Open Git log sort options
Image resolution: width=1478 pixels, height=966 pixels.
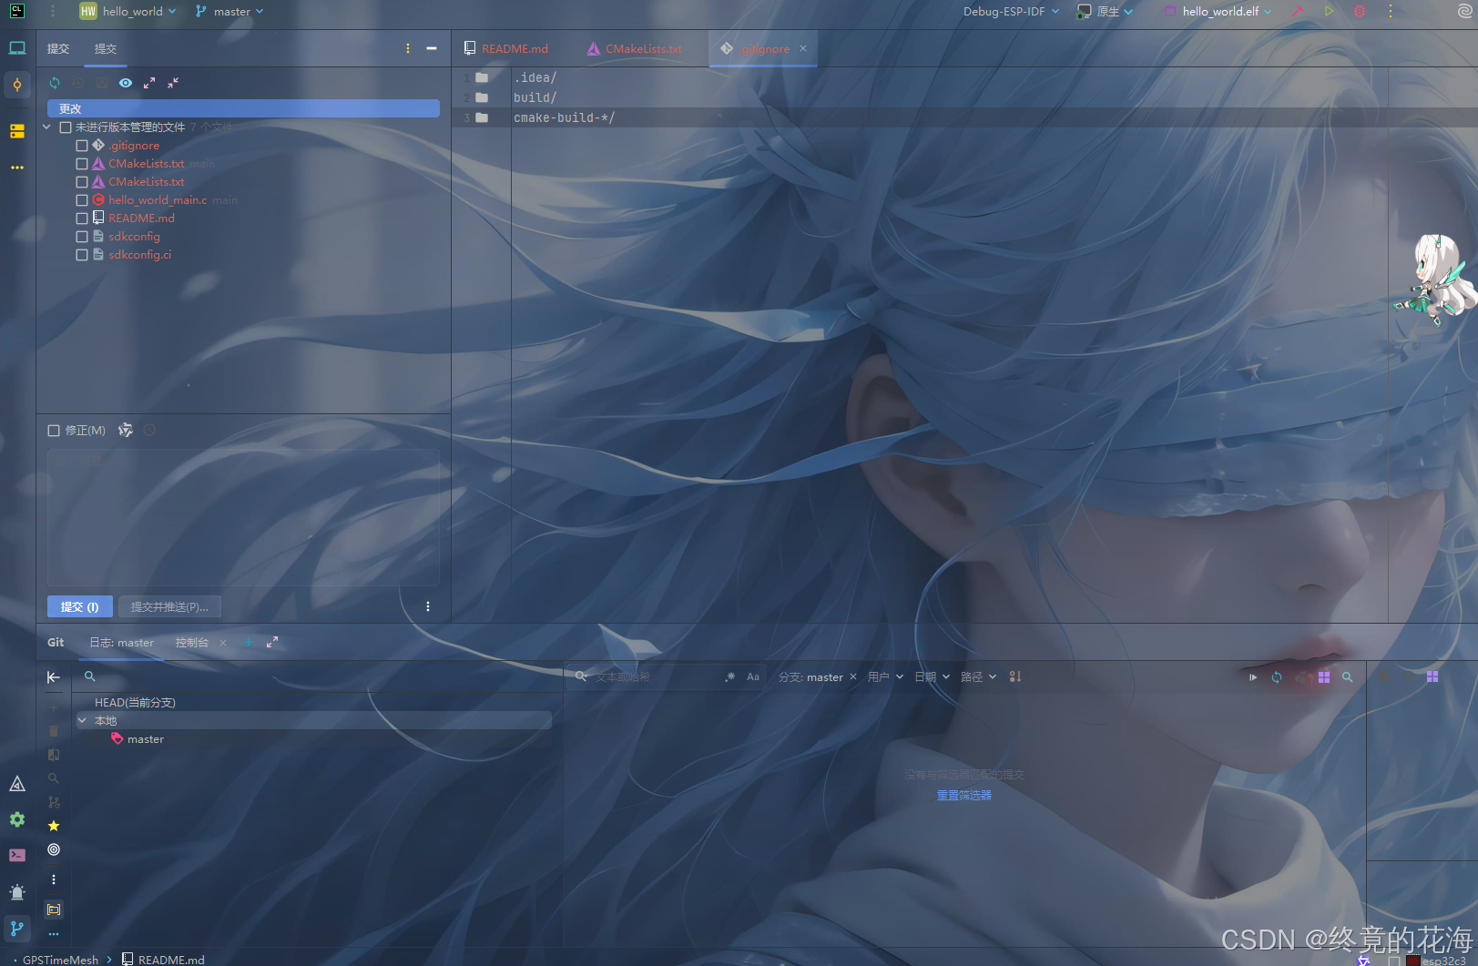(1015, 676)
